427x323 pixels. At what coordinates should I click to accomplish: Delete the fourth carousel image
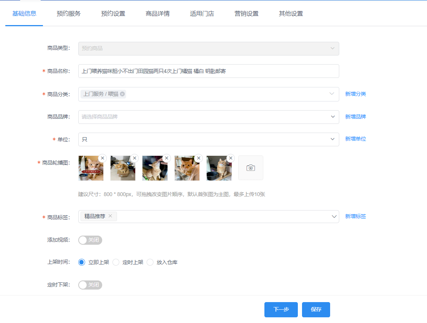(198, 158)
